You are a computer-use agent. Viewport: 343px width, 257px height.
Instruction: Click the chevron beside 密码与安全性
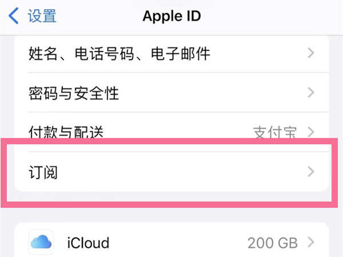[x=311, y=93]
